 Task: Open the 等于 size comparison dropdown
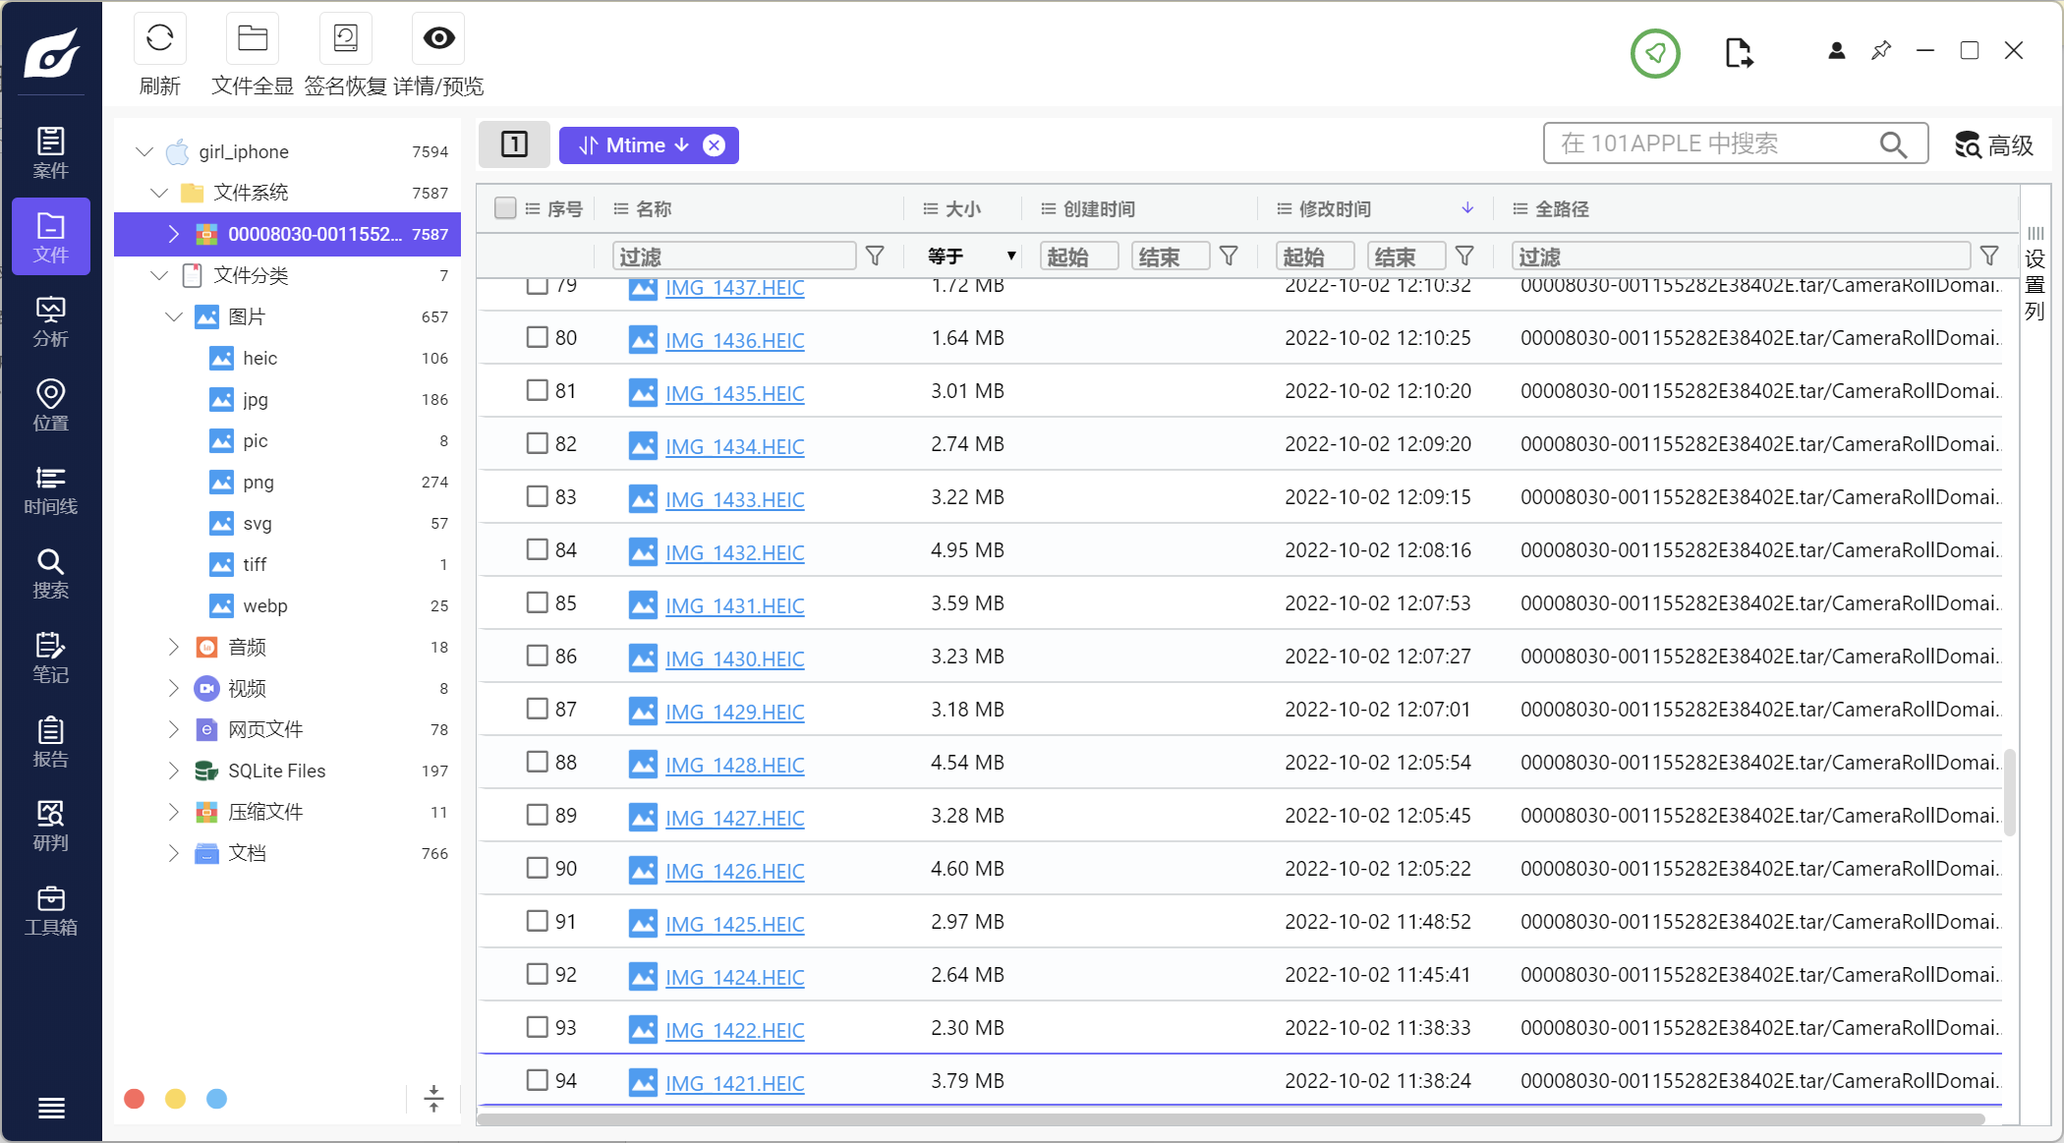[970, 257]
